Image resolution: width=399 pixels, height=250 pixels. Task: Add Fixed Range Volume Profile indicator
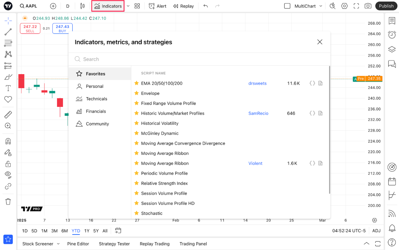pos(169,103)
